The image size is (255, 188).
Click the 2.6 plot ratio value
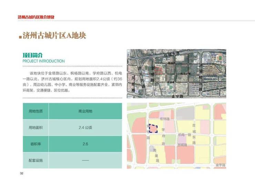click(x=85, y=144)
